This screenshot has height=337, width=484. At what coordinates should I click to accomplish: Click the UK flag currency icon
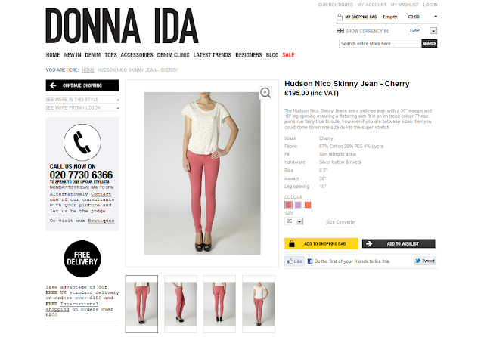340,31
